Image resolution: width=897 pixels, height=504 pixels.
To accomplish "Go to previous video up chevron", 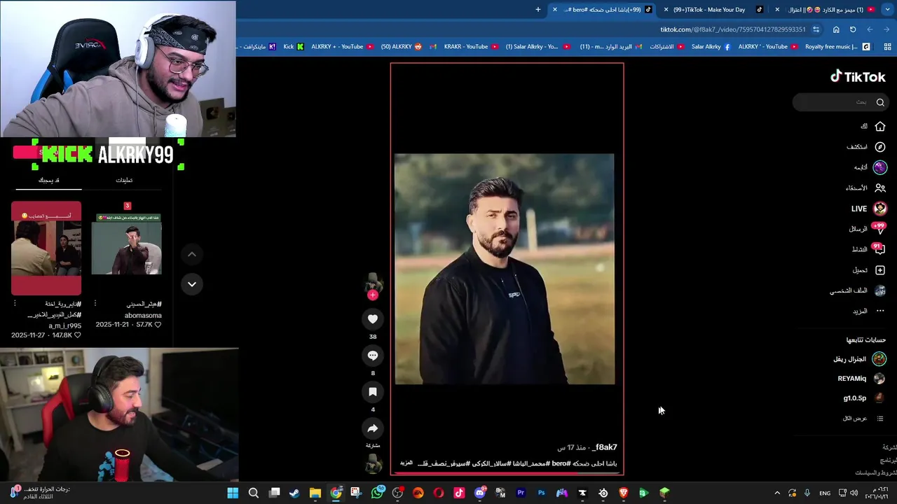I will point(191,254).
